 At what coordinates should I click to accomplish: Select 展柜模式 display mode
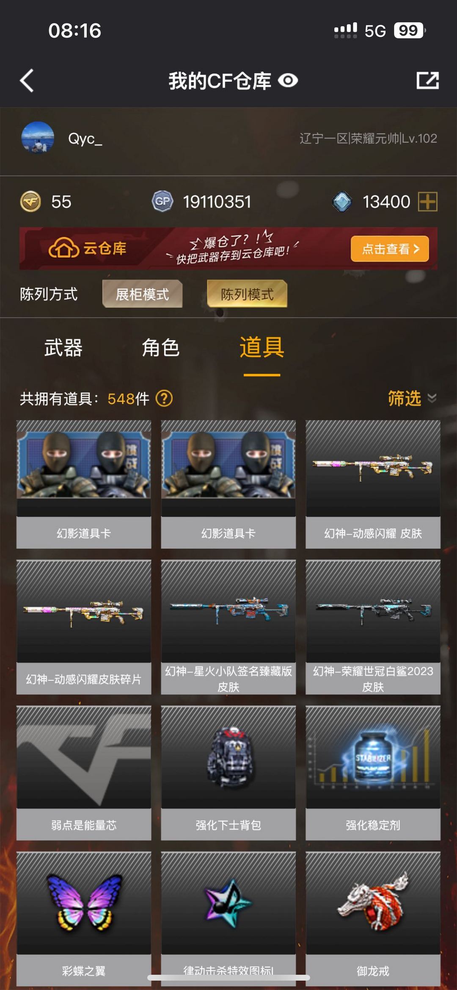click(x=142, y=294)
